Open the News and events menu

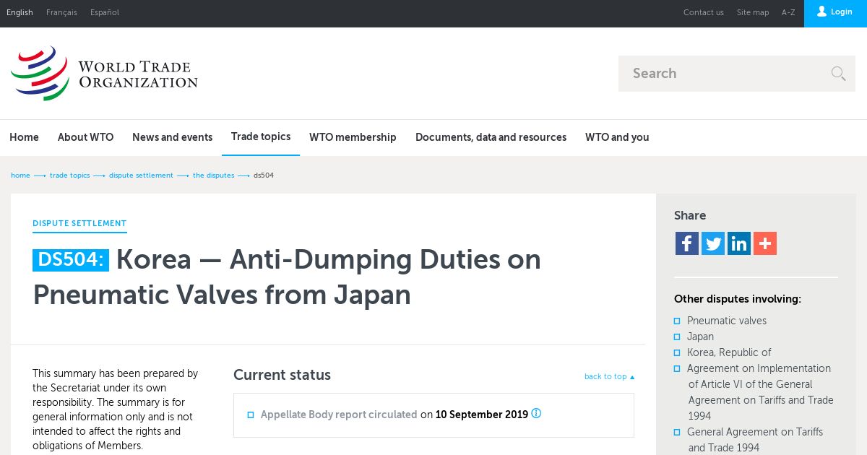172,137
